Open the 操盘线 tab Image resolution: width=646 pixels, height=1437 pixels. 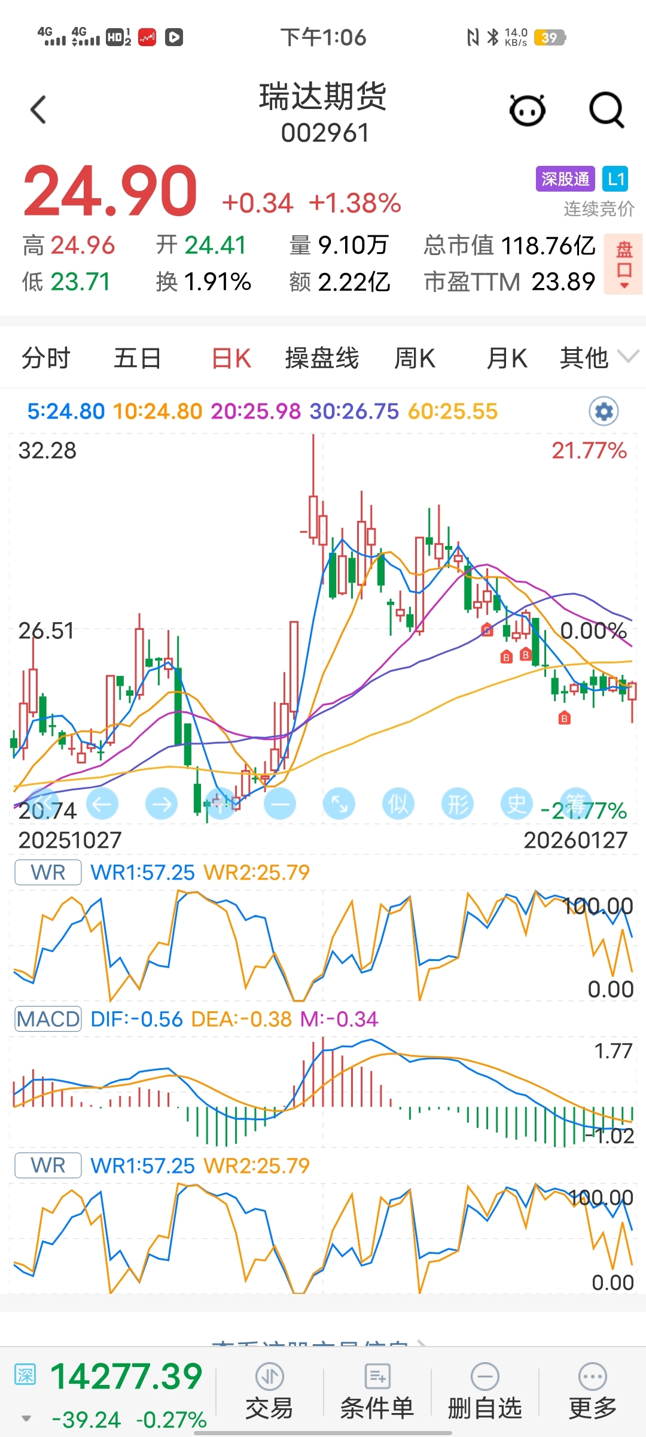pyautogui.click(x=322, y=358)
